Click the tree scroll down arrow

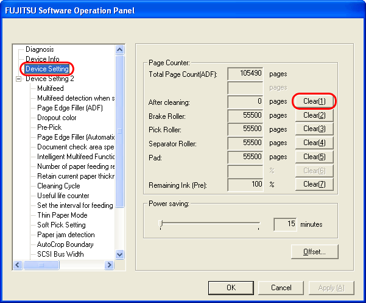pyautogui.click(x=120, y=254)
